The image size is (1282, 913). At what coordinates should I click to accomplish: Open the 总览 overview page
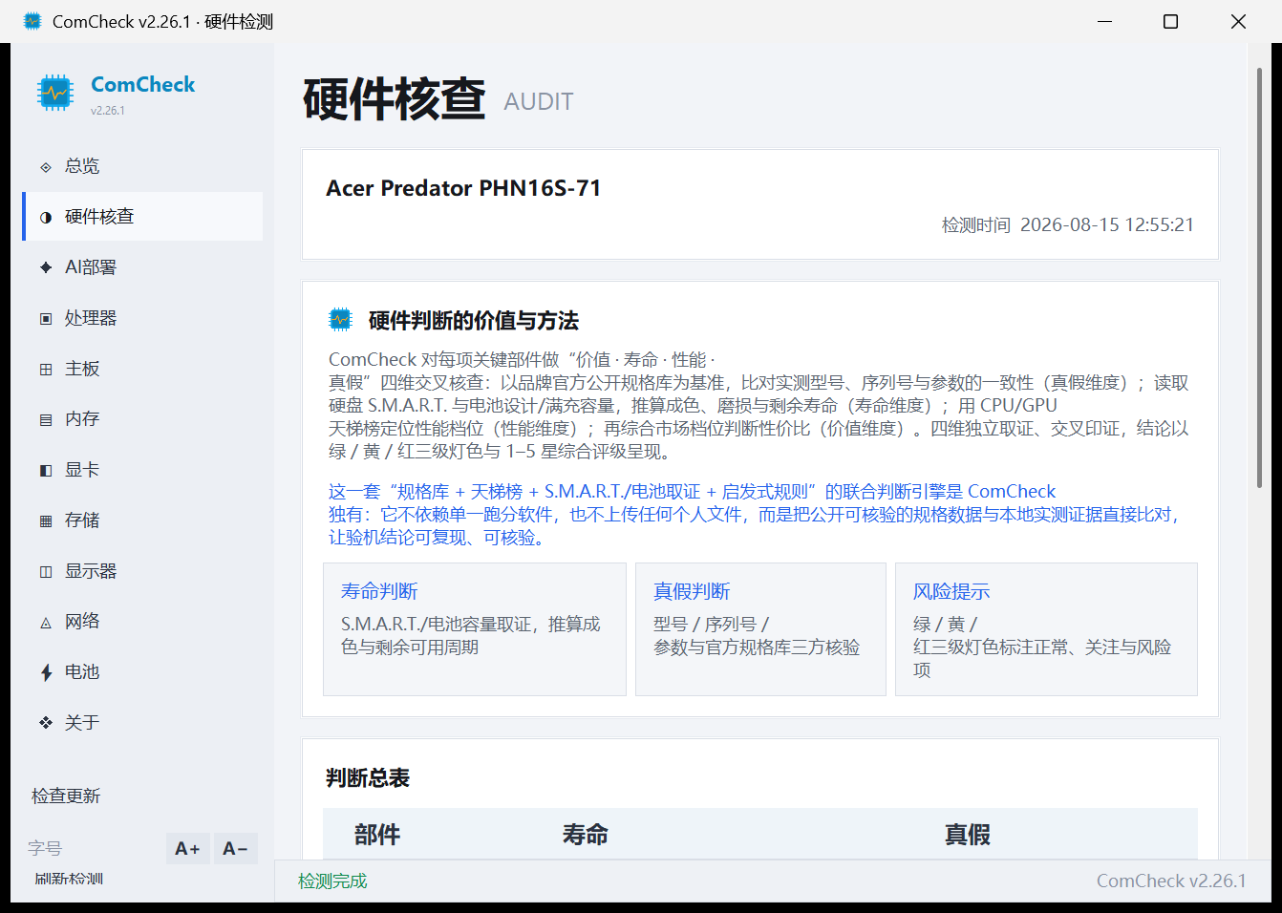(x=142, y=166)
